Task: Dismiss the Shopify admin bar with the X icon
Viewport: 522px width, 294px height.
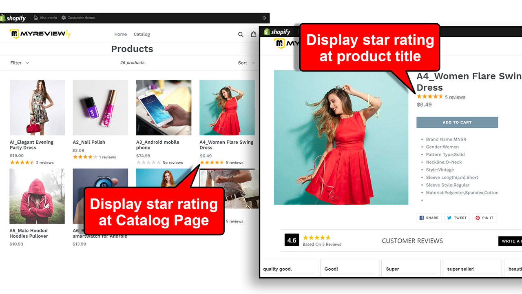Action: click(x=264, y=18)
